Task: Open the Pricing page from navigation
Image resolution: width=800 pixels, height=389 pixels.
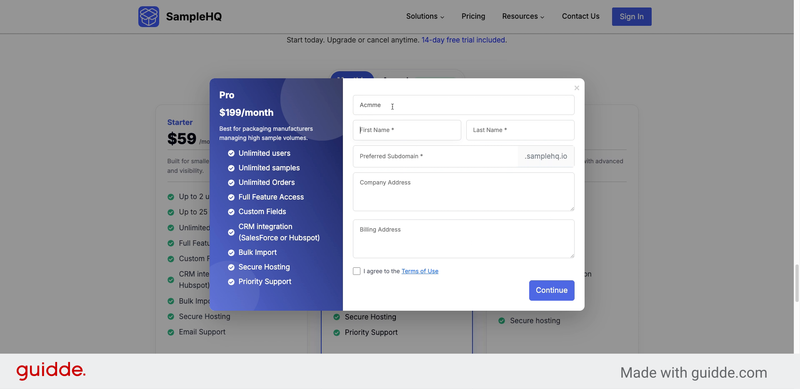Action: [473, 17]
